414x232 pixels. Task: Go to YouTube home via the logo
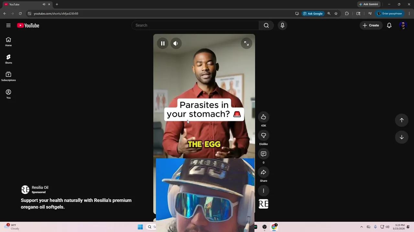pos(28,25)
